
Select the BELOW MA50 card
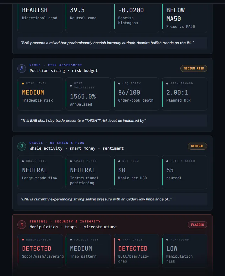tap(184, 18)
